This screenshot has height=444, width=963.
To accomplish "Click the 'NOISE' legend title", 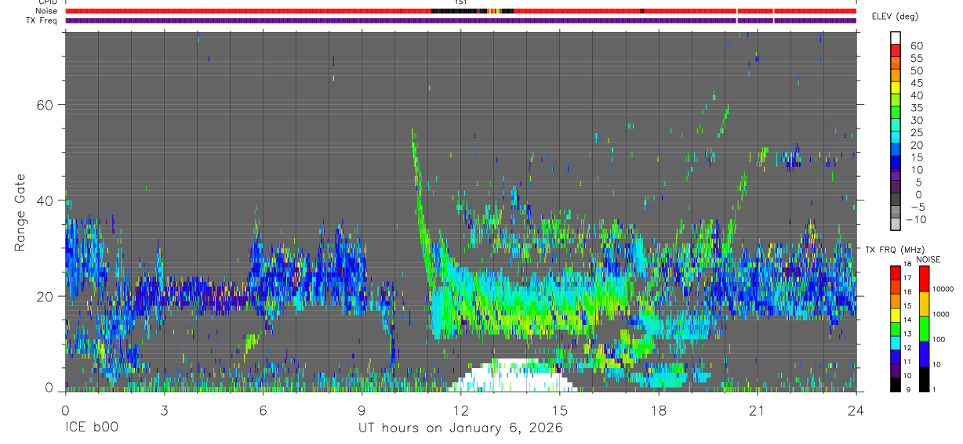I will (928, 259).
